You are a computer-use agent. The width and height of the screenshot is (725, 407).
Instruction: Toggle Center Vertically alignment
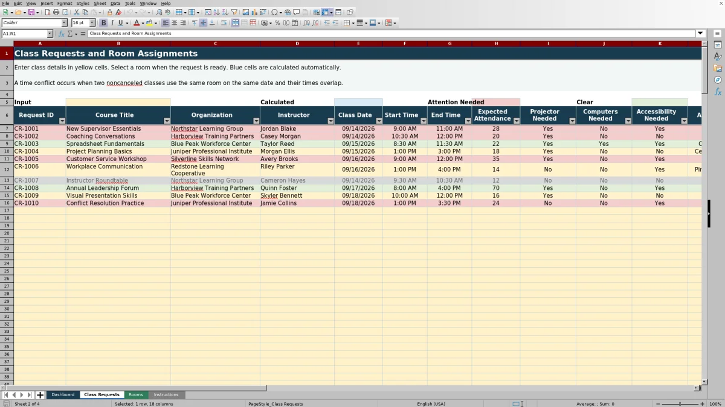click(x=203, y=23)
